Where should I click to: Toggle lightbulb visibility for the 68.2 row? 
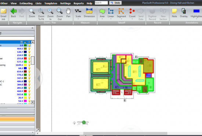29,68
